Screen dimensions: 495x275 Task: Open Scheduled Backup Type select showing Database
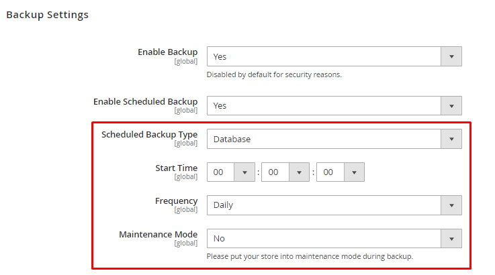(x=324, y=139)
